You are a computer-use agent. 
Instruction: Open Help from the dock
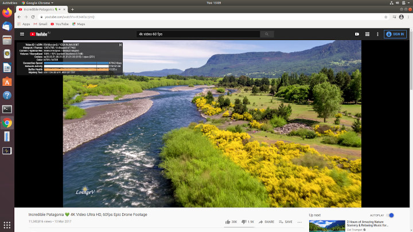pos(7,95)
